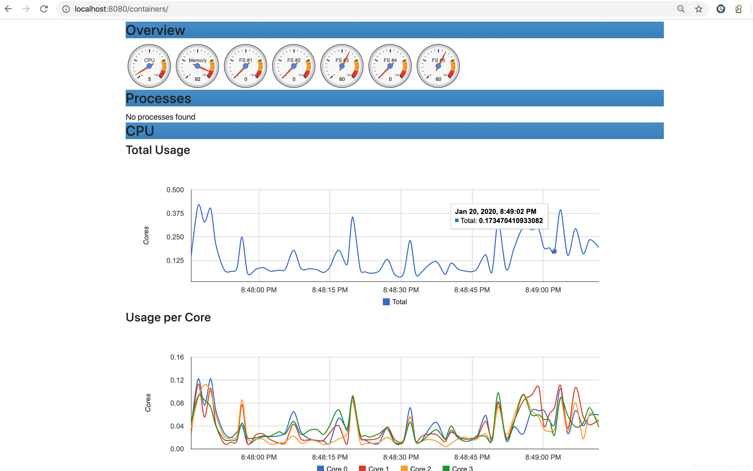
Task: Open the green extension icon at far right
Action: [x=738, y=9]
